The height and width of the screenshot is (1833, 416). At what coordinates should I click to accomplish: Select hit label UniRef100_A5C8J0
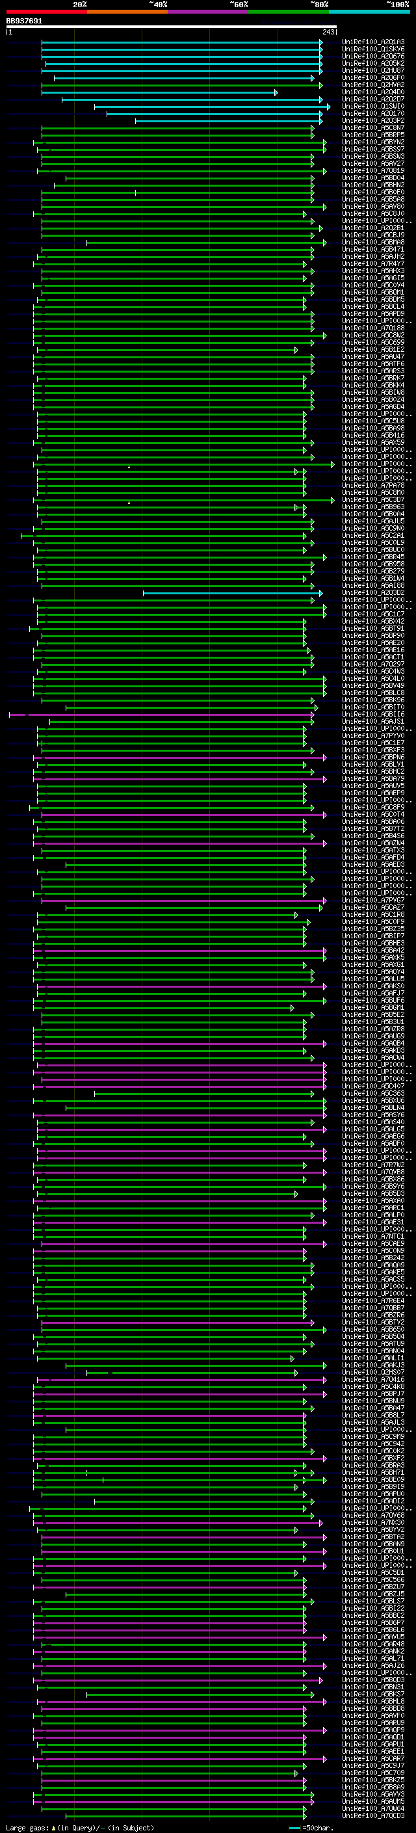point(373,213)
